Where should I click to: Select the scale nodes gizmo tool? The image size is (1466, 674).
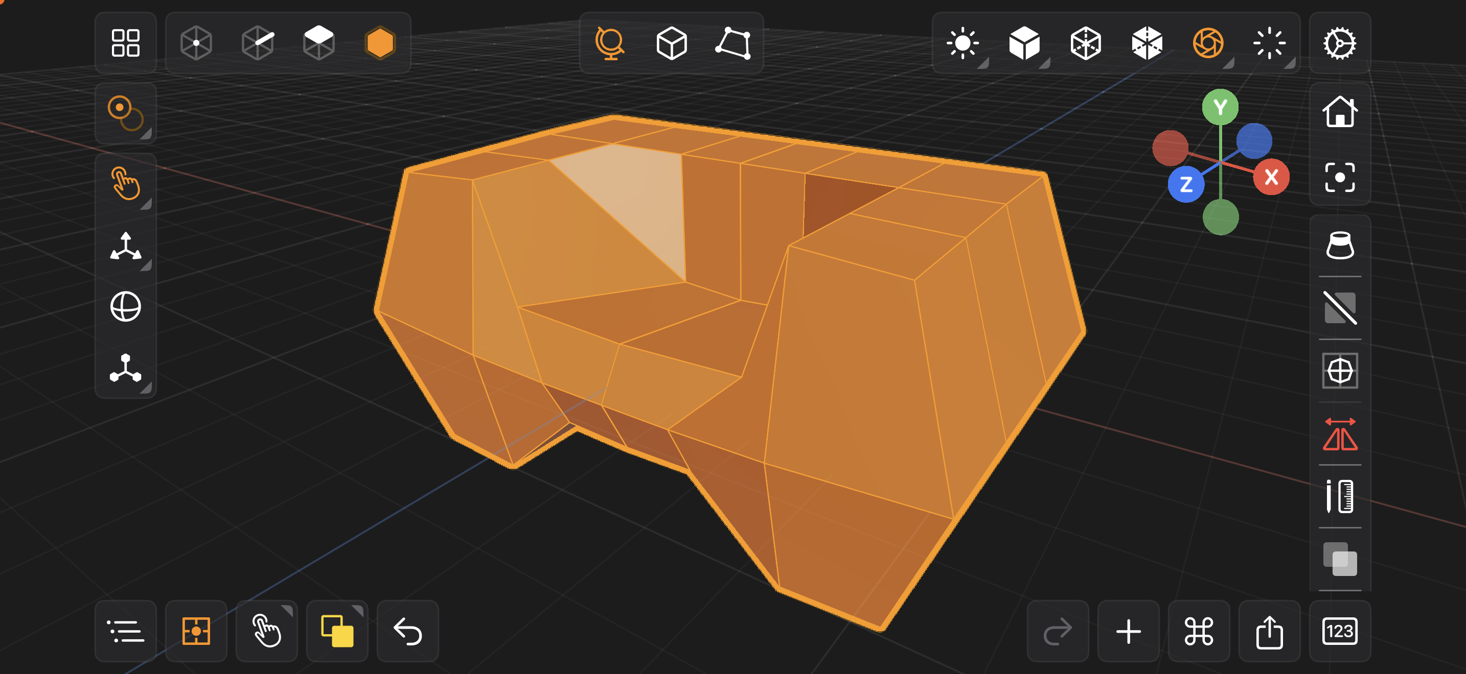[125, 368]
